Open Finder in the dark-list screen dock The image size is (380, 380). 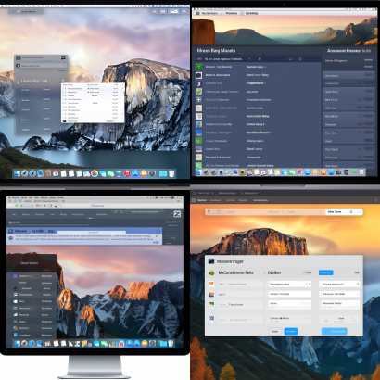pyautogui.click(x=198, y=172)
